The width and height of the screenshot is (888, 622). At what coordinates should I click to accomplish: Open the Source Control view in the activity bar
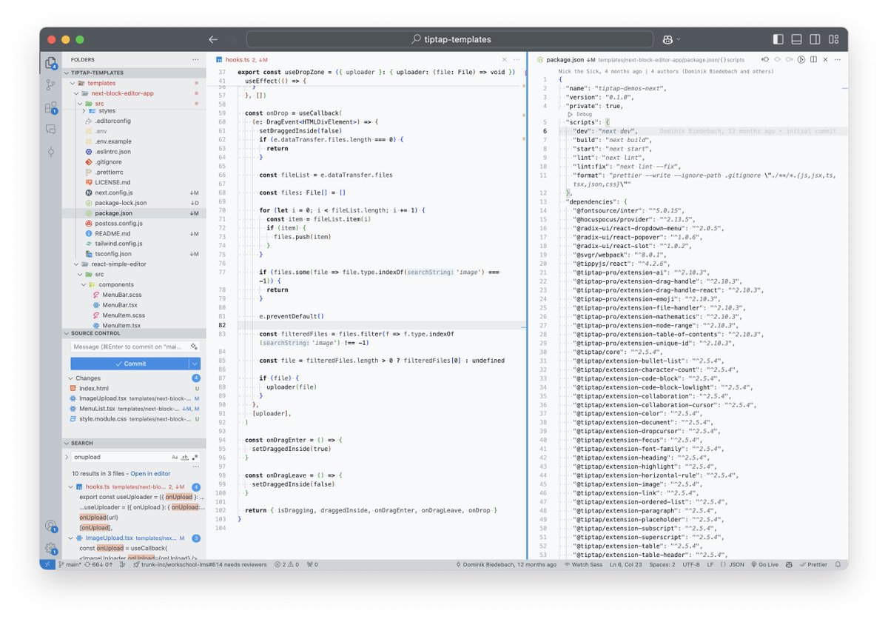50,85
